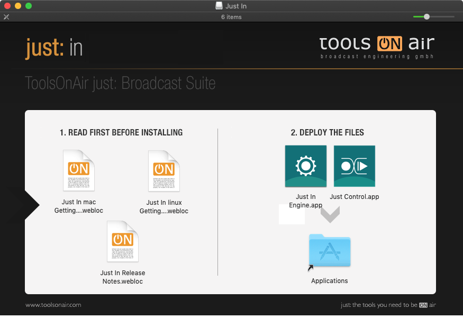Click the 'Just In Engine.app' file label
Viewport: 463px width, 318px height.
coord(306,201)
